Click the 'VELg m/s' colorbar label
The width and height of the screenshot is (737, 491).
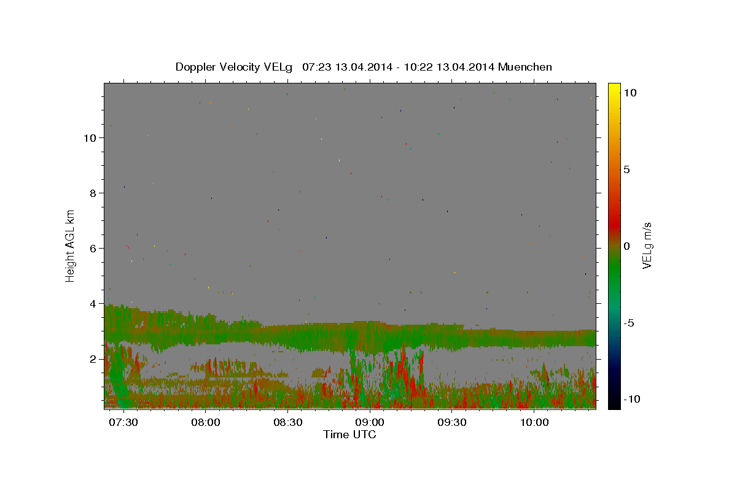point(646,245)
